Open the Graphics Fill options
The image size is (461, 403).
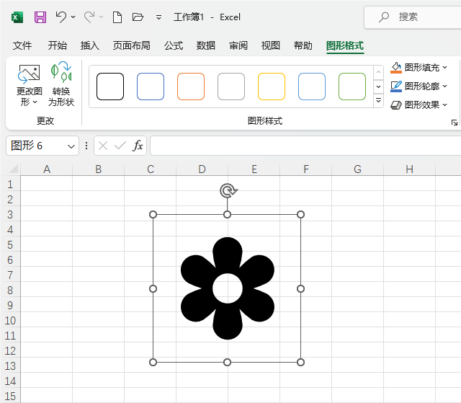pyautogui.click(x=419, y=68)
